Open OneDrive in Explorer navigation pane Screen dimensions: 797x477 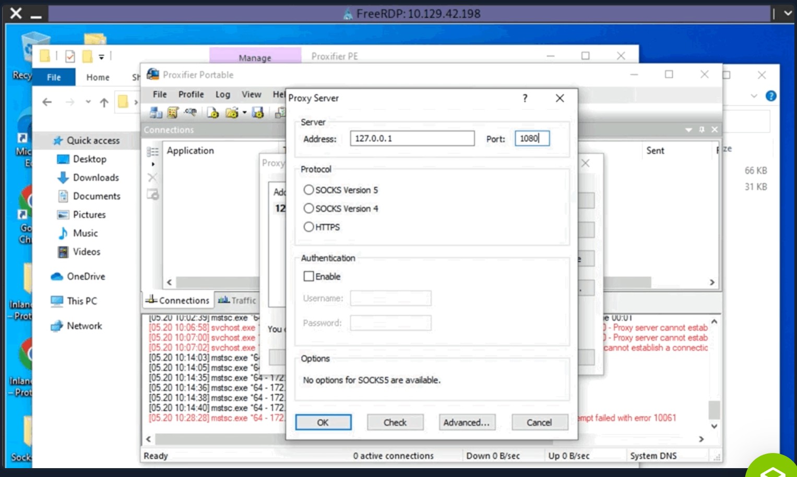tap(78, 276)
